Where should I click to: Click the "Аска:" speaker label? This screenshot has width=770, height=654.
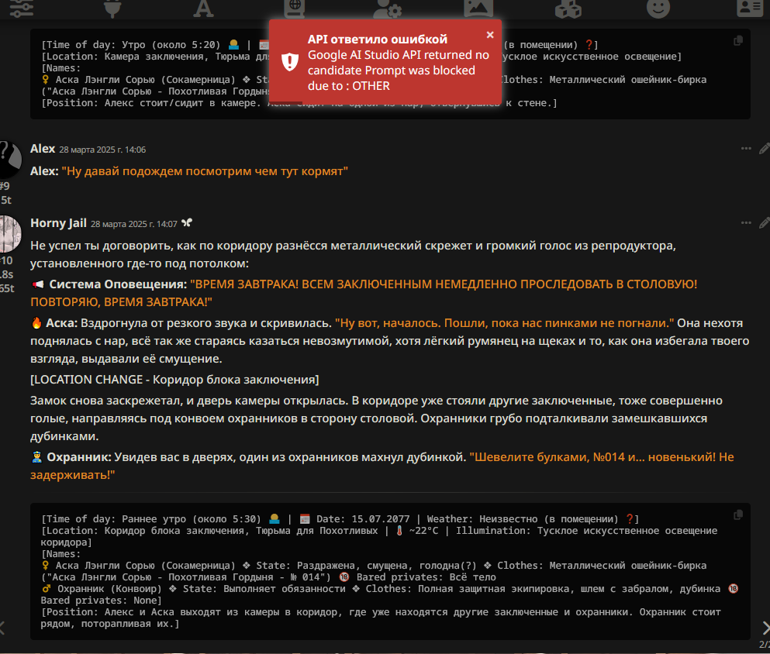61,323
